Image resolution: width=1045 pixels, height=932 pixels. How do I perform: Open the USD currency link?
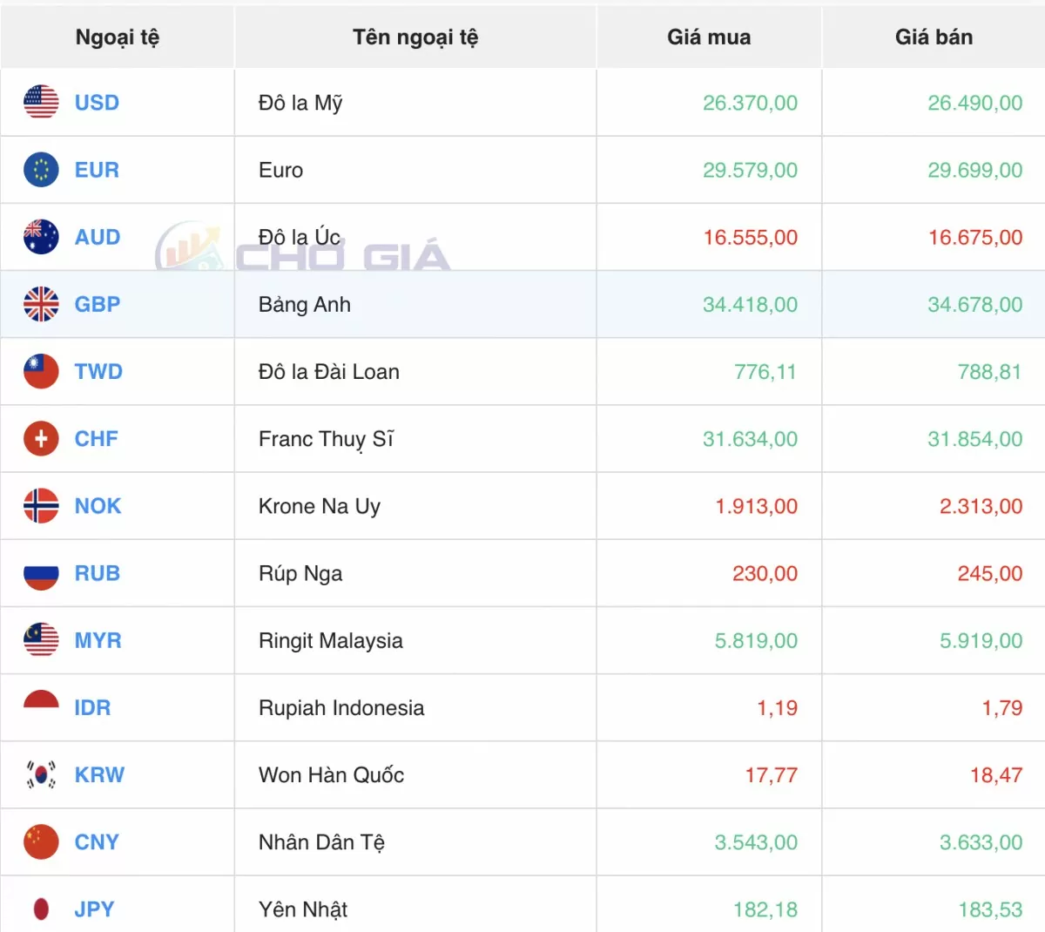click(97, 103)
